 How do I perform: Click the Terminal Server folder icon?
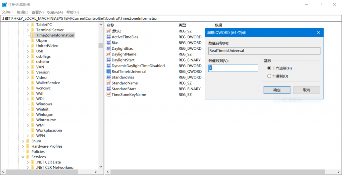(32, 30)
